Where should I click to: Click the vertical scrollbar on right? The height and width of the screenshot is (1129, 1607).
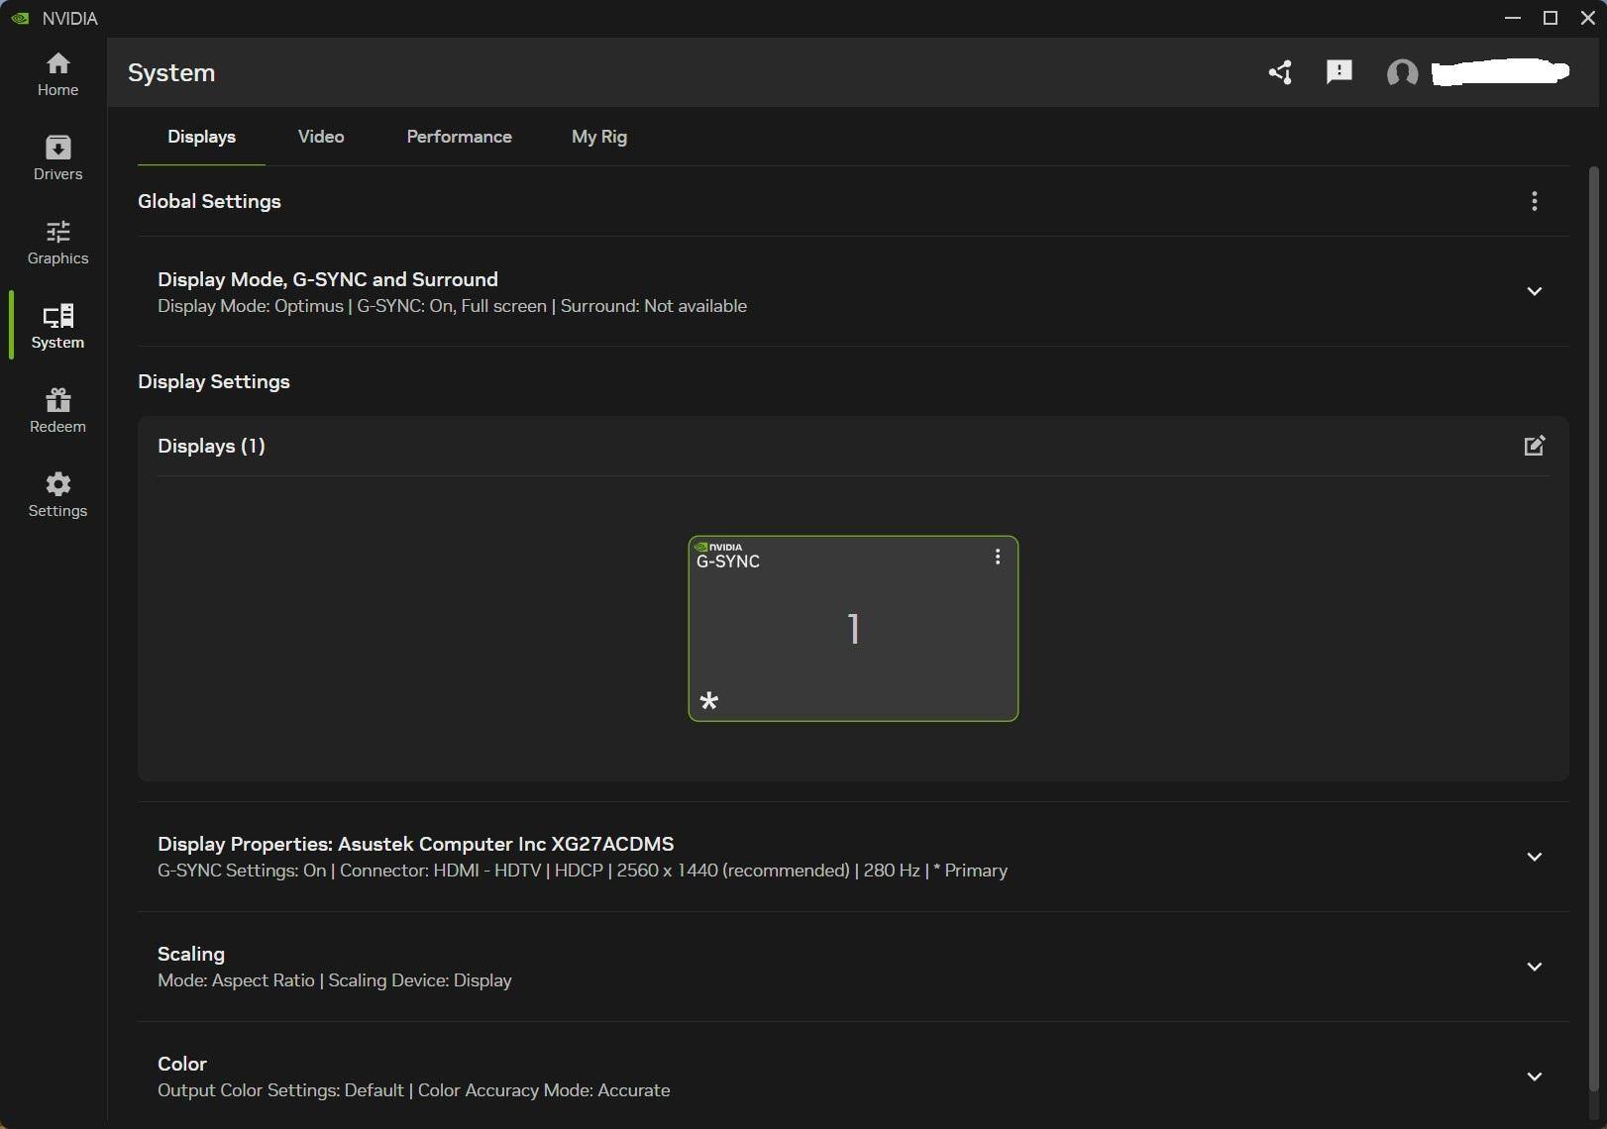(1593, 594)
